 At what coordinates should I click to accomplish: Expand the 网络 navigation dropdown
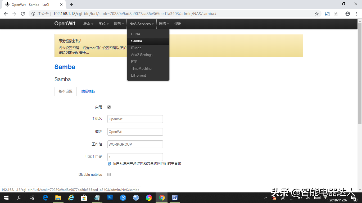[164, 24]
